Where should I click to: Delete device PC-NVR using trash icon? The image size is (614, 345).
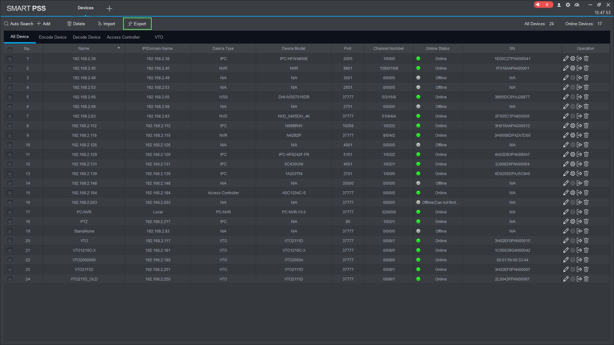(x=586, y=212)
